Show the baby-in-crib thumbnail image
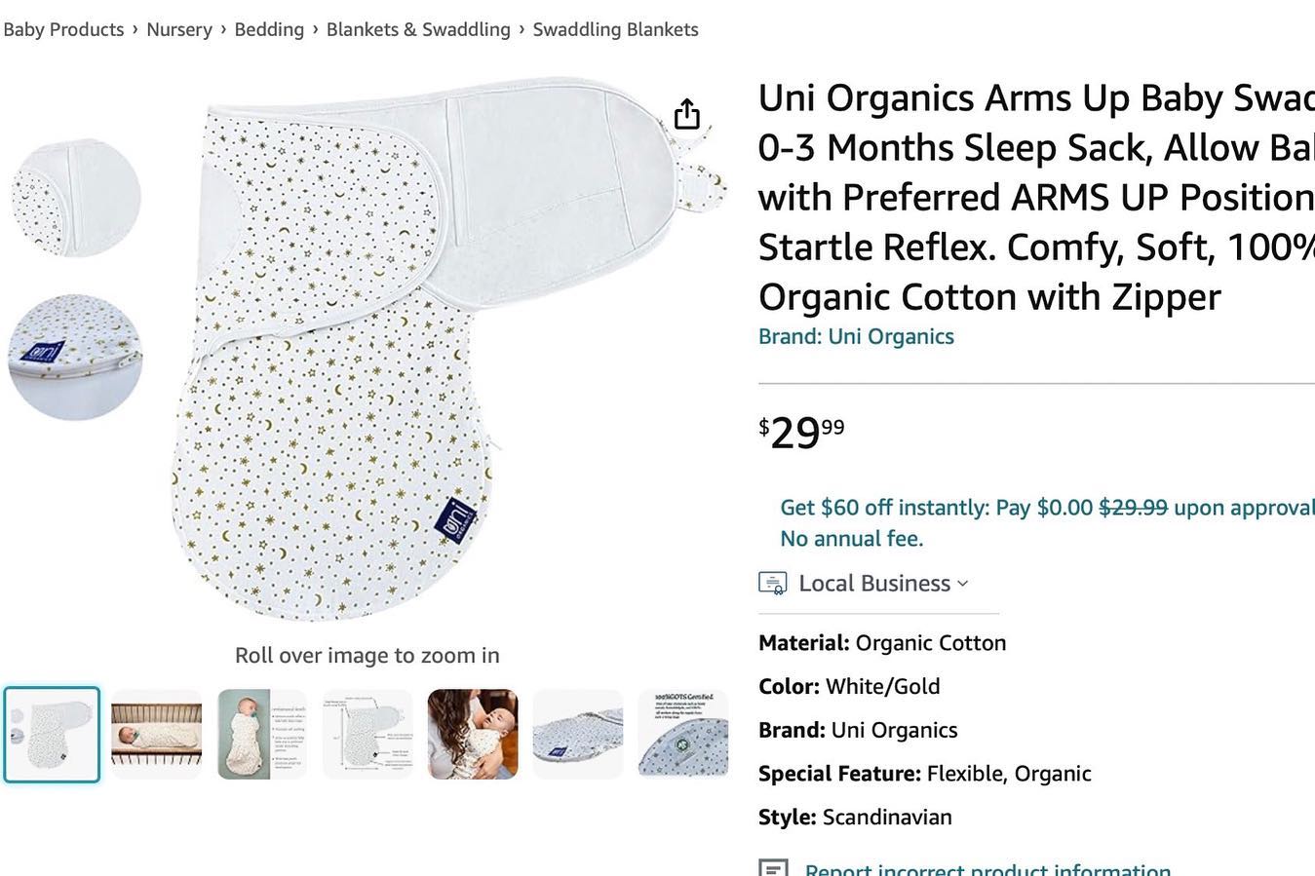1315x876 pixels. pyautogui.click(x=156, y=735)
